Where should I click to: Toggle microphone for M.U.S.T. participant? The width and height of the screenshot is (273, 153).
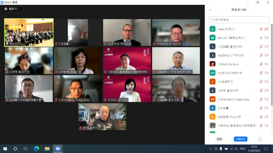(261, 38)
